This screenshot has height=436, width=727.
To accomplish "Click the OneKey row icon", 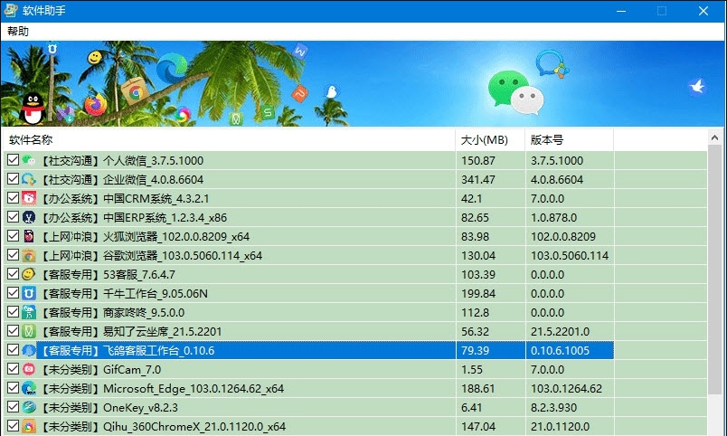I will 29,408.
